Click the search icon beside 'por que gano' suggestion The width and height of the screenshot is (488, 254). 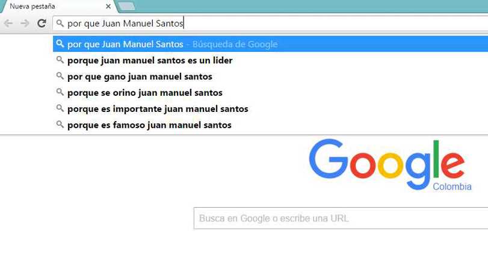[60, 76]
